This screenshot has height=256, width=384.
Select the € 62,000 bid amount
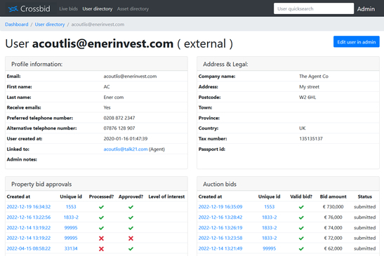point(333,249)
